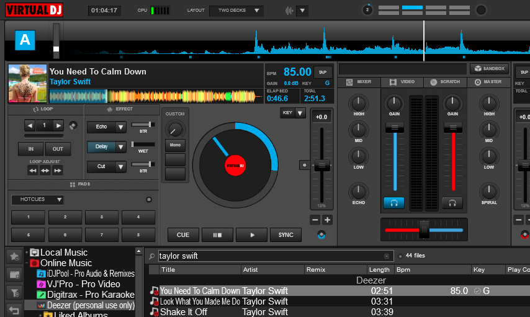The width and height of the screenshot is (530, 317).
Task: Set loop OUT point
Action: [x=58, y=149]
